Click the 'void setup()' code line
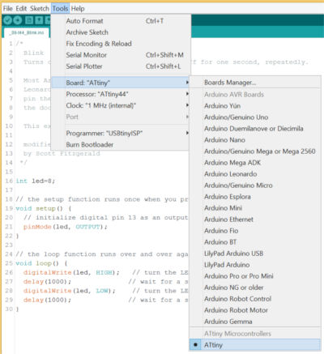324x354 pixels. coord(44,208)
